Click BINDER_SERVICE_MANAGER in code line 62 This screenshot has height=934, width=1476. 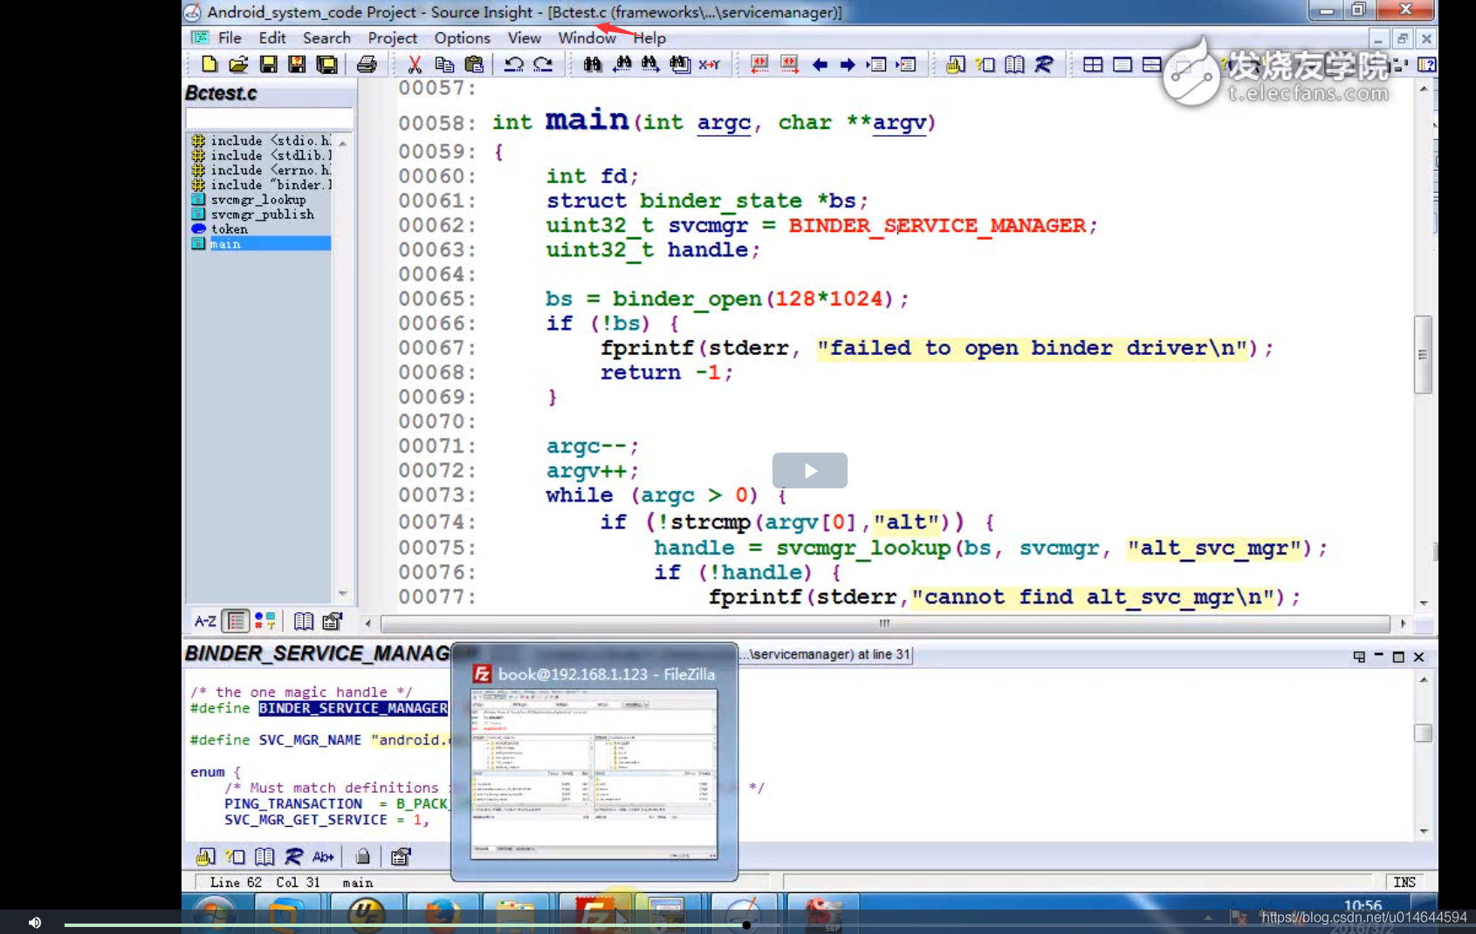click(x=937, y=226)
